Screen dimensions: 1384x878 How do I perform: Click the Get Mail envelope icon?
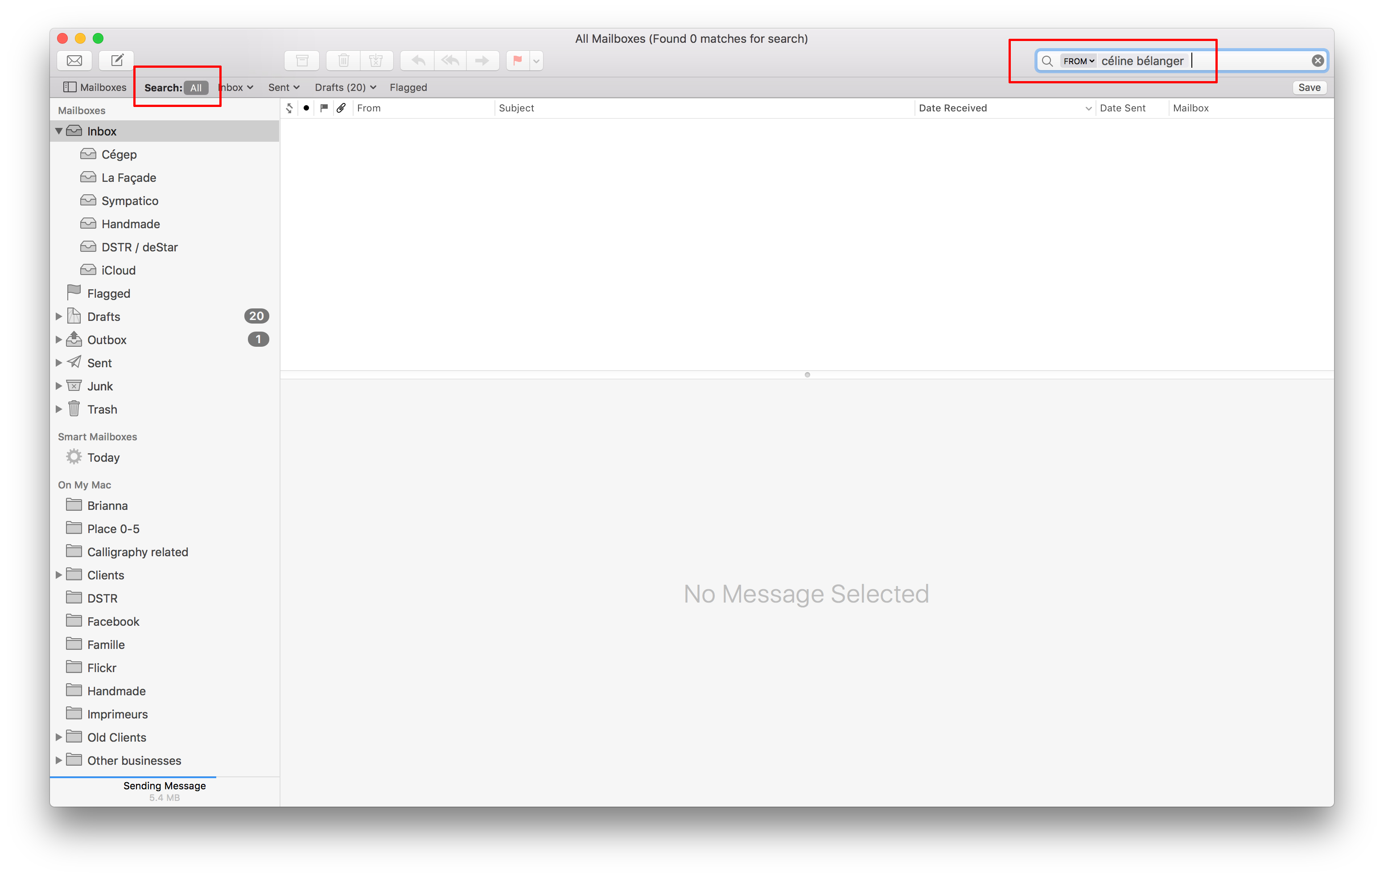[74, 60]
